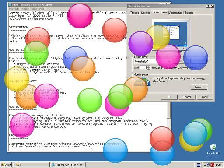Click the folder taskbar button labeled 1

(32, 165)
